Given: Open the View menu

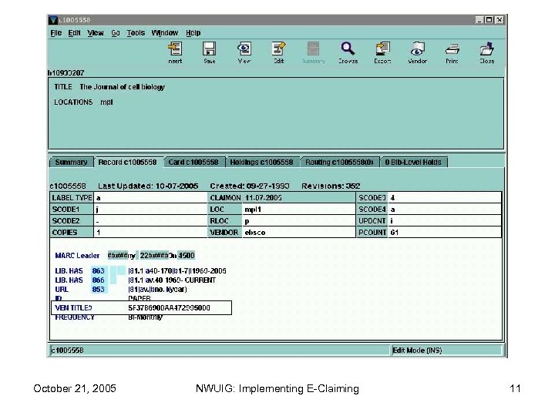Looking at the screenshot, I should click(x=96, y=33).
